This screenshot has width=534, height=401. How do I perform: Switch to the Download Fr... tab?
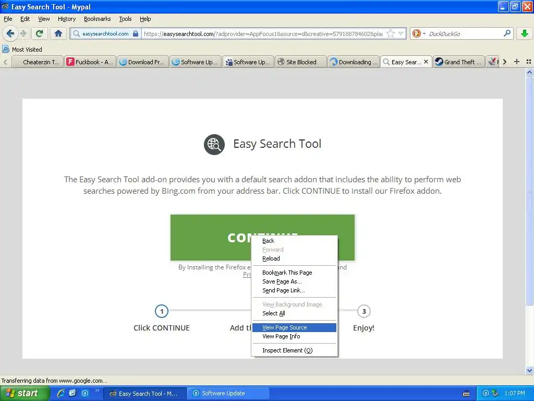click(143, 62)
